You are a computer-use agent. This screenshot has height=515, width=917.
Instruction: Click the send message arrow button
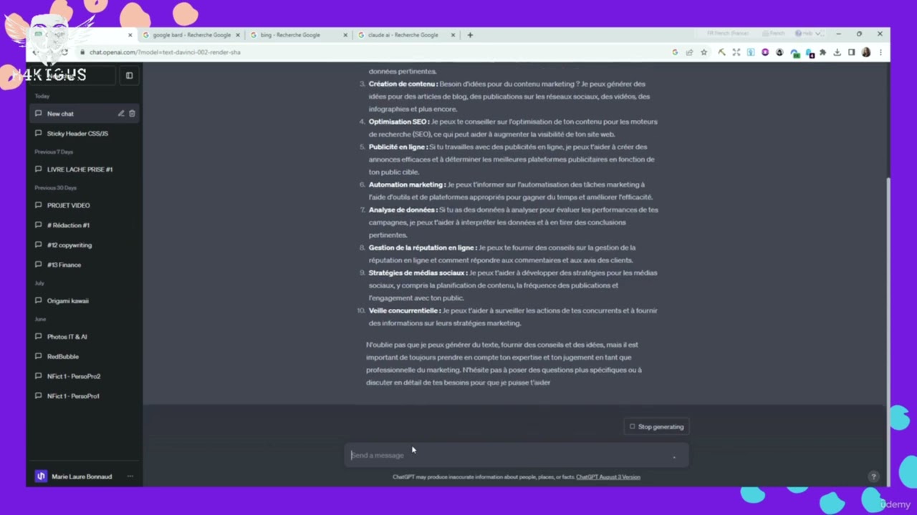(x=674, y=456)
